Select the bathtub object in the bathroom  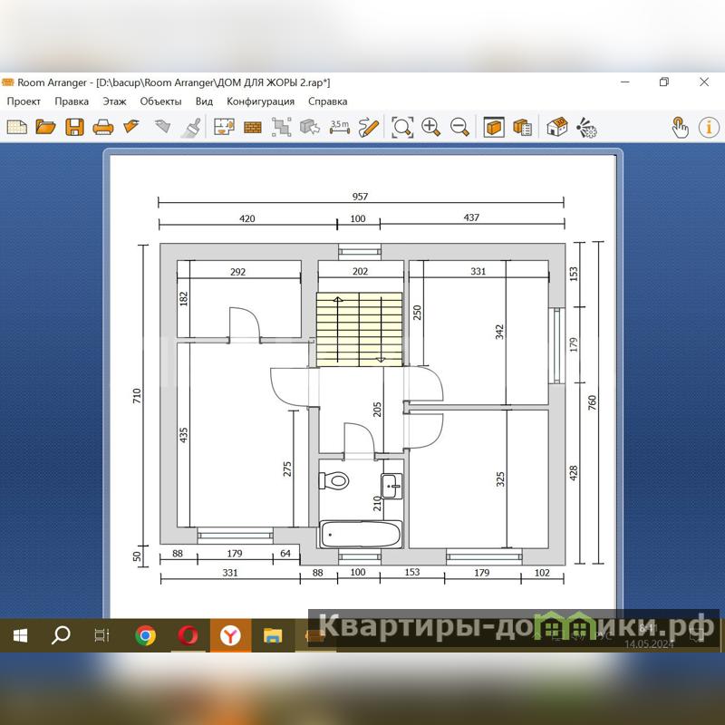pos(360,535)
